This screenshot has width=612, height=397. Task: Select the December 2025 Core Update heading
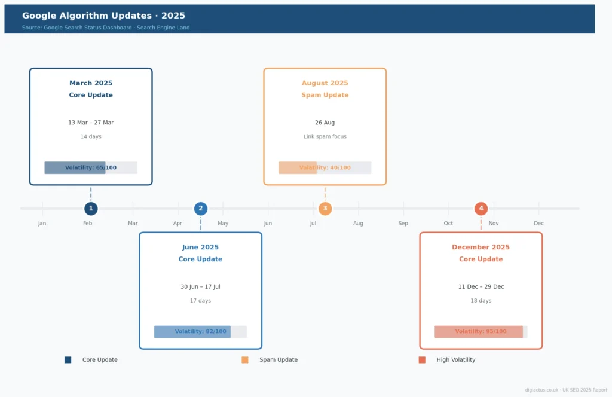(481, 253)
